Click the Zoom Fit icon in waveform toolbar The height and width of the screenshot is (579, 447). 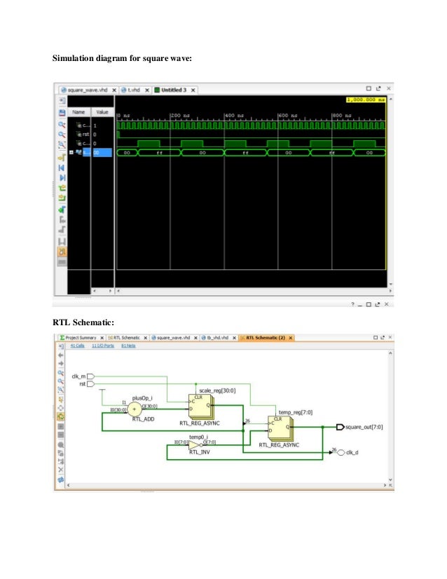[x=62, y=144]
